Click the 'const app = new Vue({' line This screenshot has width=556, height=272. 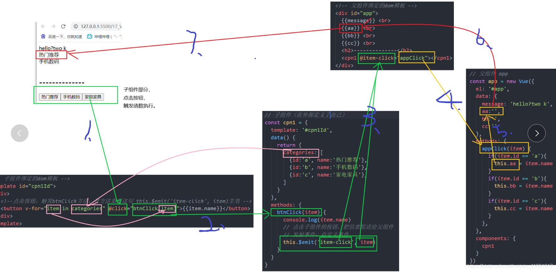pos(502,81)
